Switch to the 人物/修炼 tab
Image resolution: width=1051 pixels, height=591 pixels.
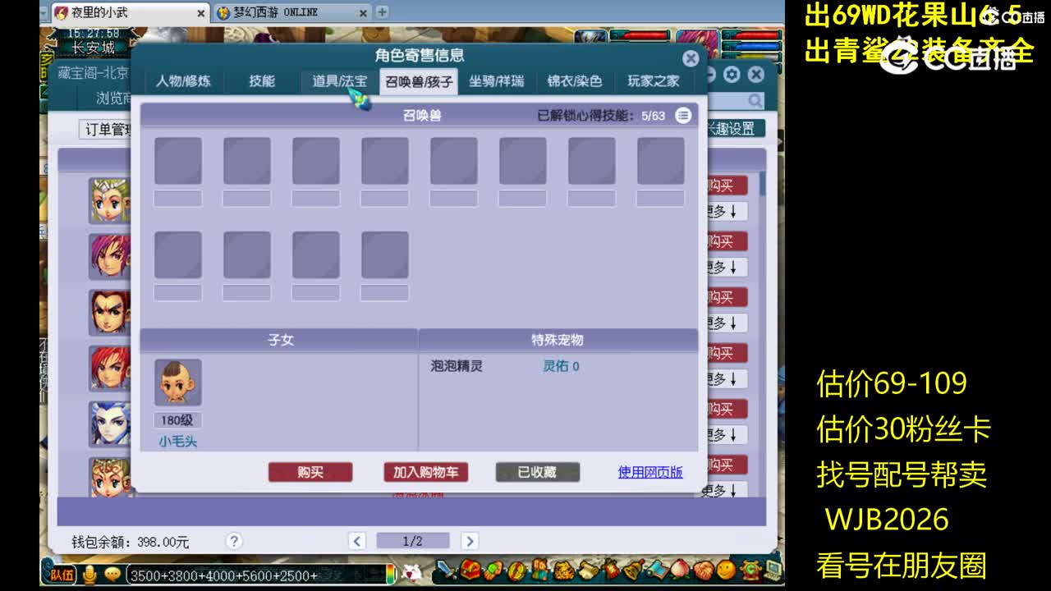(x=183, y=80)
